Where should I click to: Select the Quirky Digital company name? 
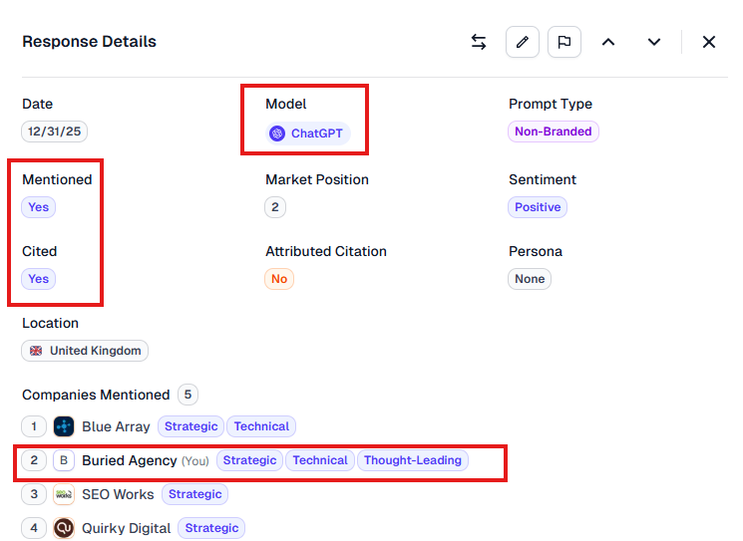coord(126,528)
